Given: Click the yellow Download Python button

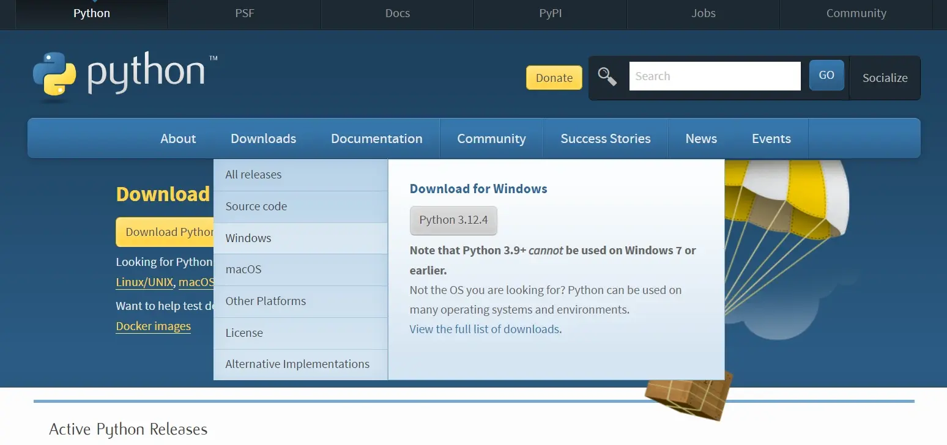Looking at the screenshot, I should tap(165, 232).
